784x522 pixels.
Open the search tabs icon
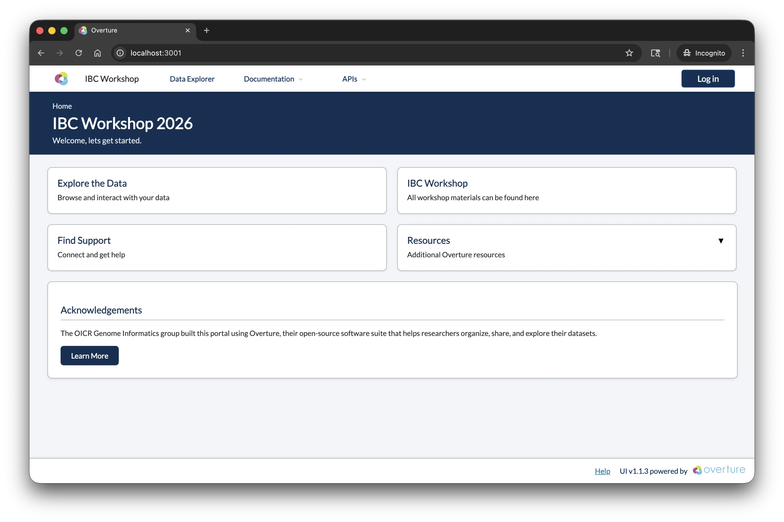tap(655, 53)
